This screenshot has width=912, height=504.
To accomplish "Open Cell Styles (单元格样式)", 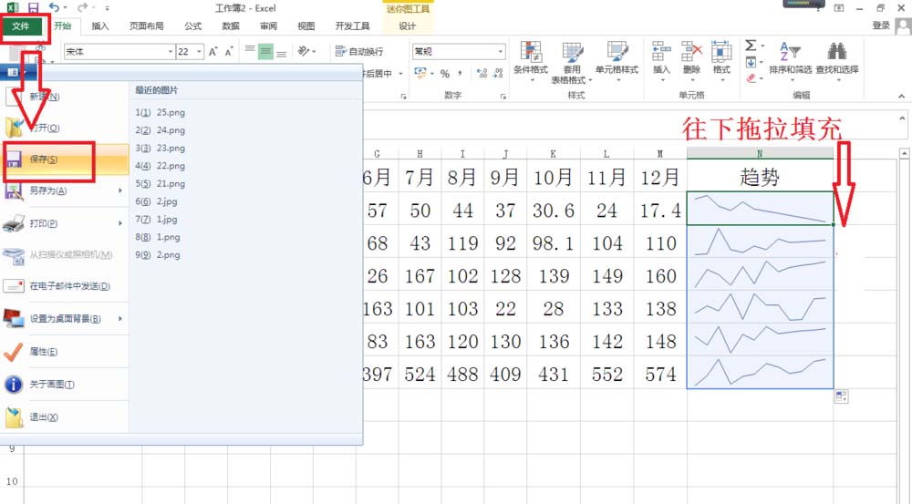I will pyautogui.click(x=617, y=62).
